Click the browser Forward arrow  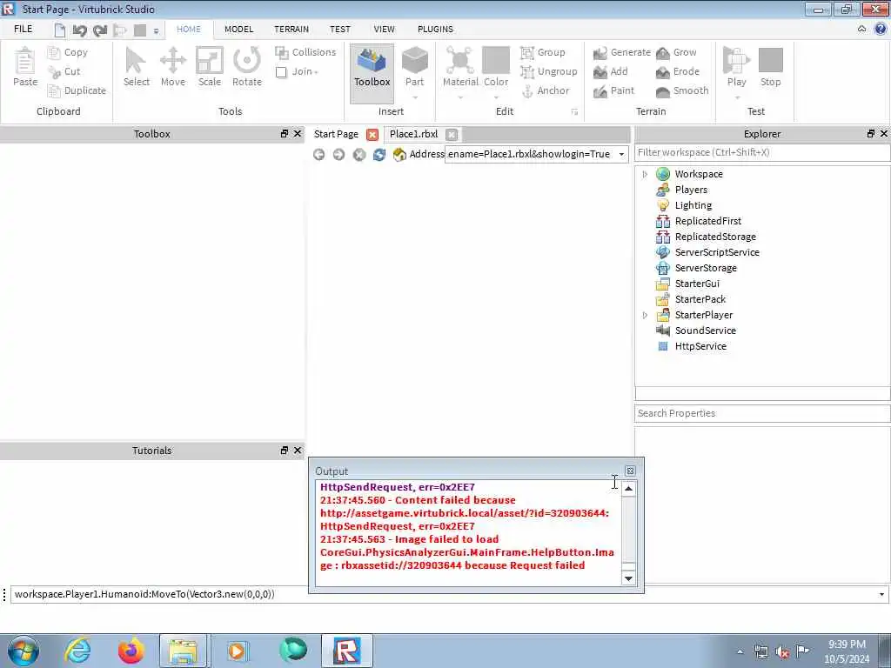(338, 155)
